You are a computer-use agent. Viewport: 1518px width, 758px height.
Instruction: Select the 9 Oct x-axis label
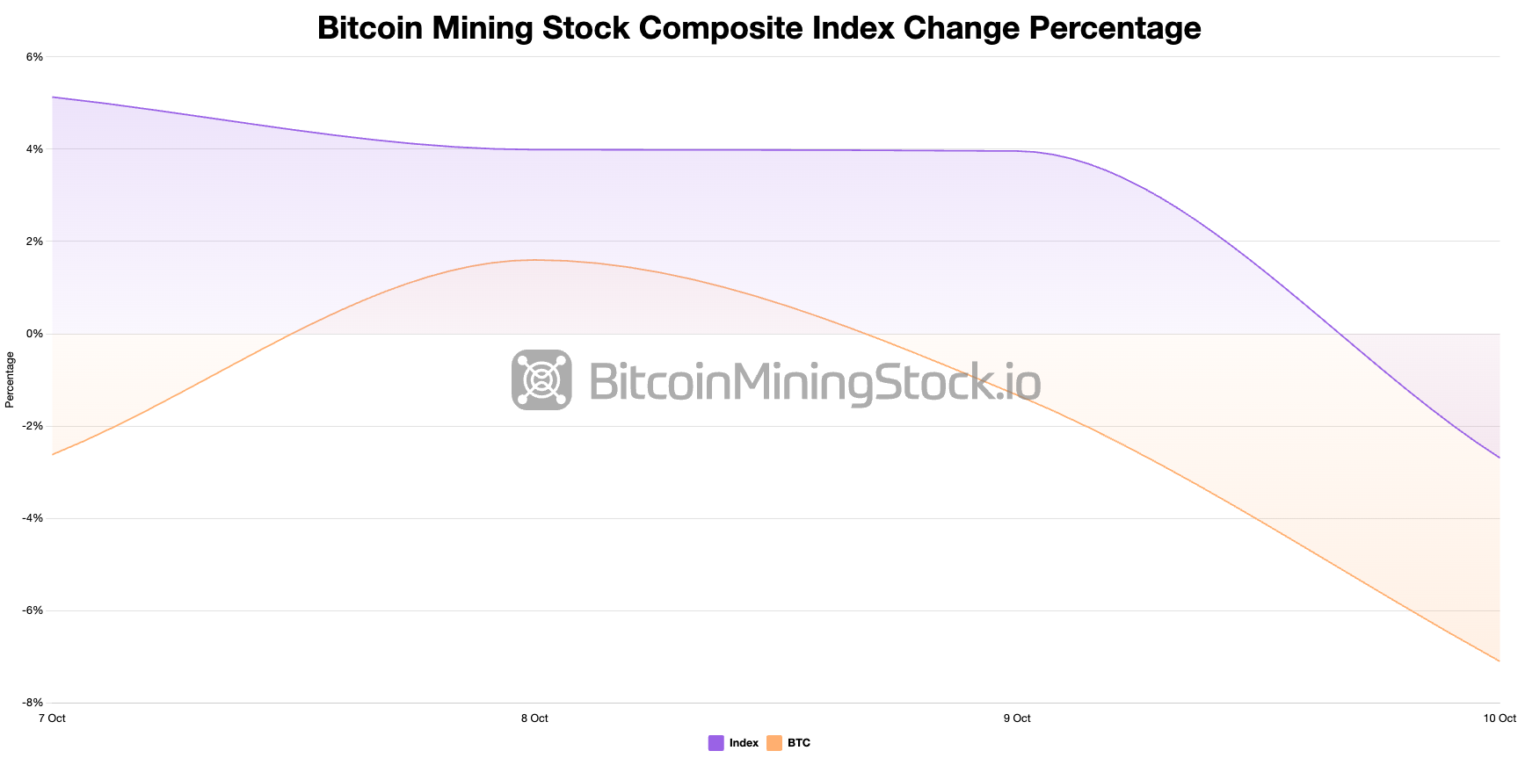coord(1017,718)
